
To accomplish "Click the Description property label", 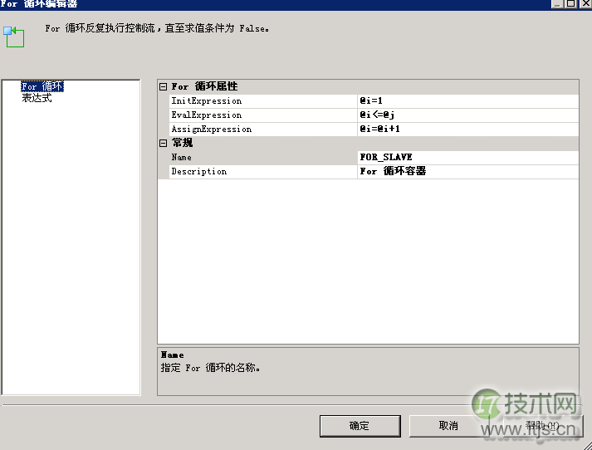I will pyautogui.click(x=262, y=171).
